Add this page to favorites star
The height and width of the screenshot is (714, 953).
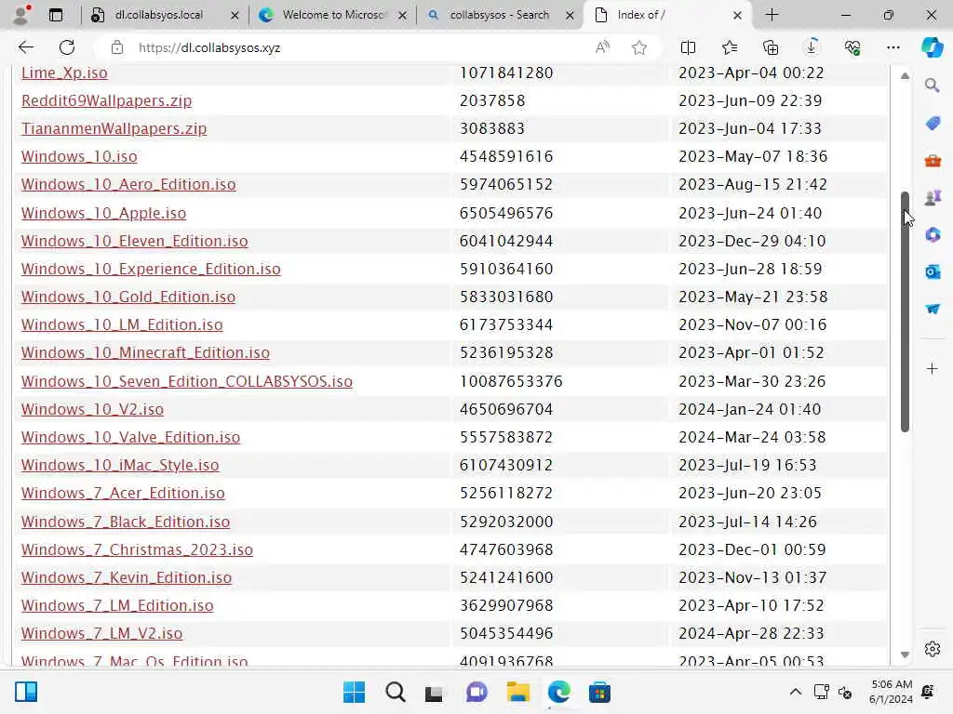tap(638, 47)
